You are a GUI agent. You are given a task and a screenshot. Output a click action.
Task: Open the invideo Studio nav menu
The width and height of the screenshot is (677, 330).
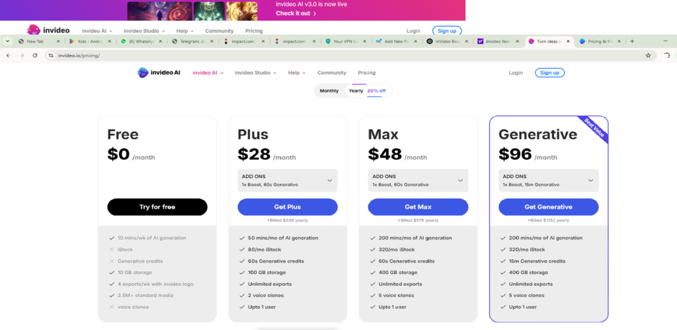(x=255, y=73)
